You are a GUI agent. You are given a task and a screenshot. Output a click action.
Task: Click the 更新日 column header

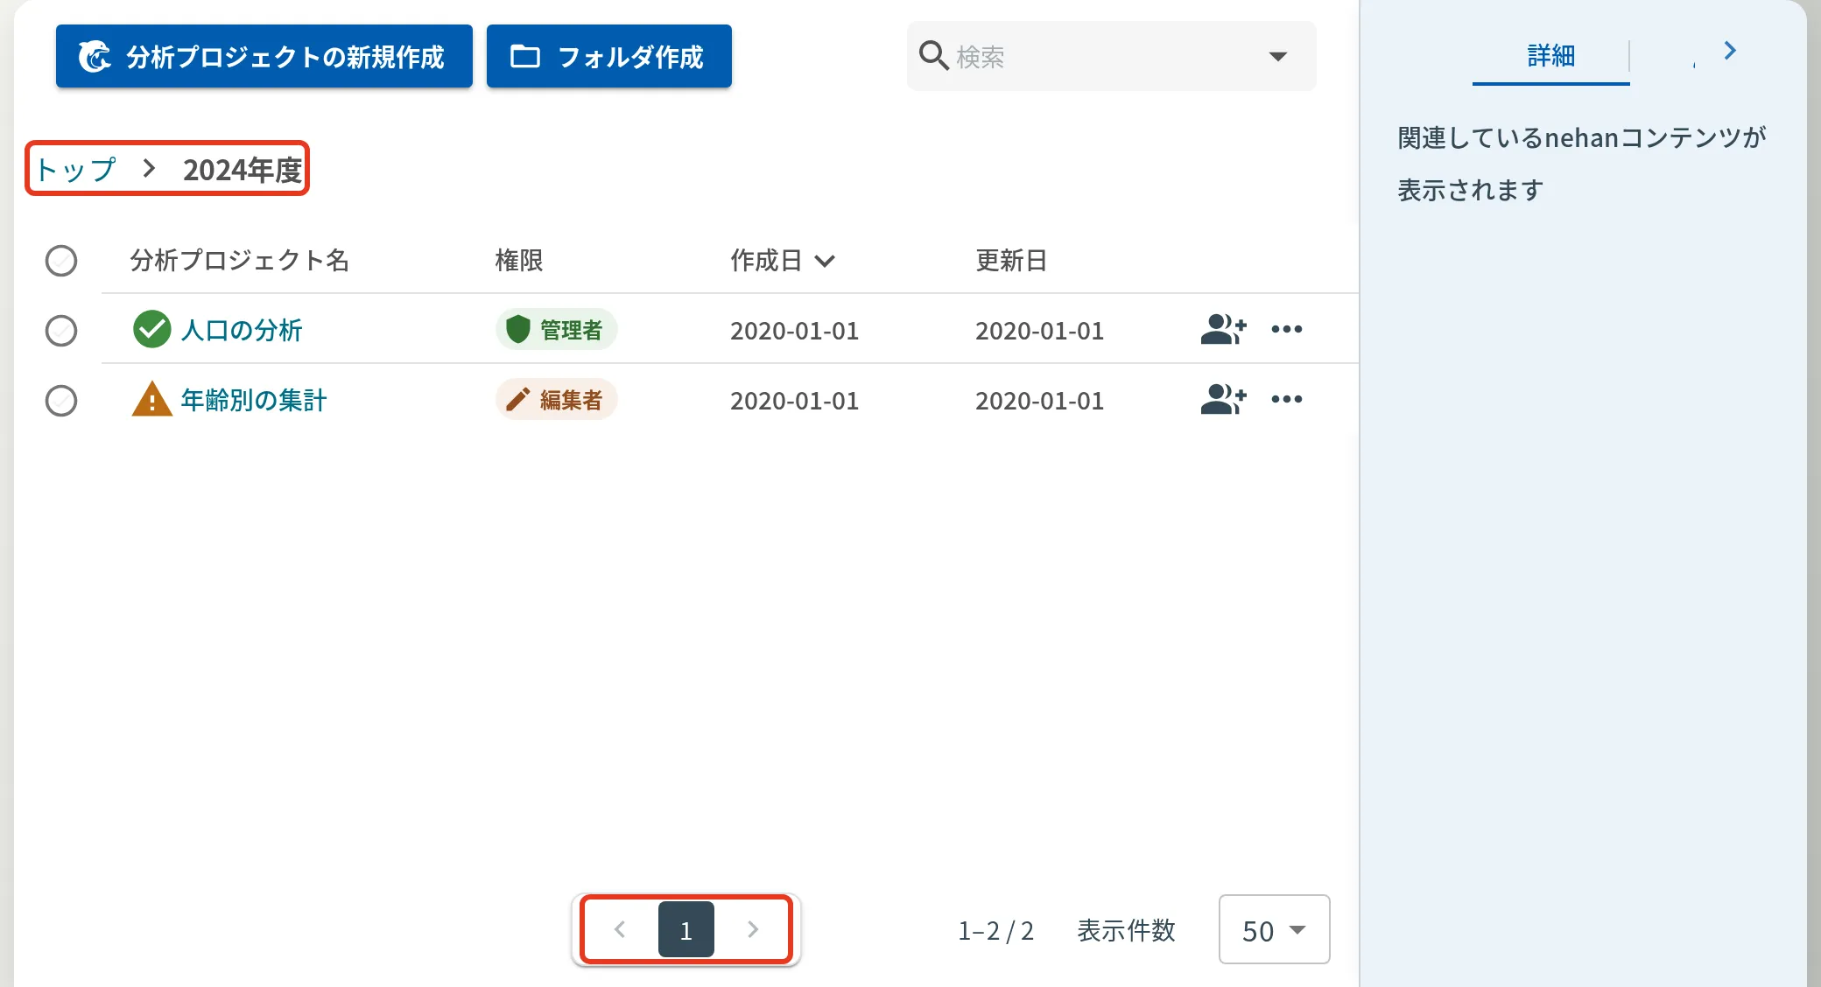(x=1011, y=260)
